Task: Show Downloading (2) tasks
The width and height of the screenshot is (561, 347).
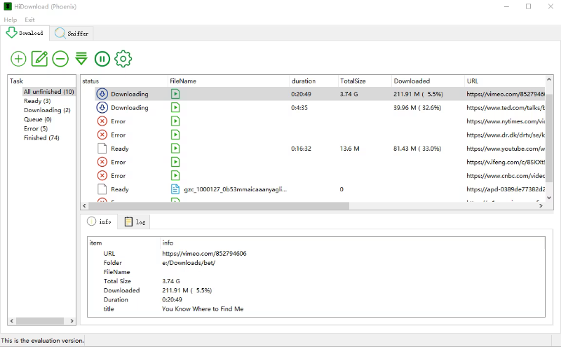Action: point(47,110)
